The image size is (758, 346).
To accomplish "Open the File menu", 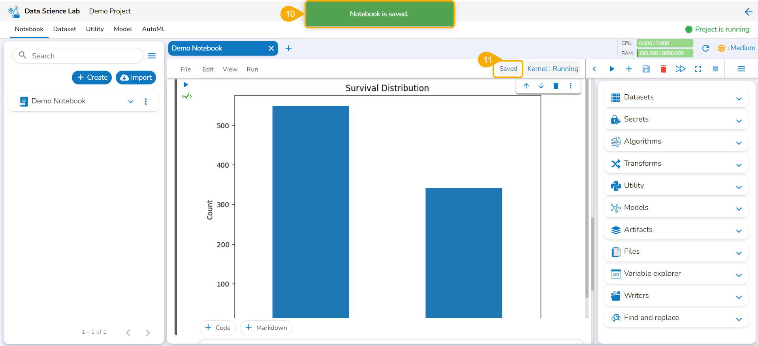I will (185, 69).
